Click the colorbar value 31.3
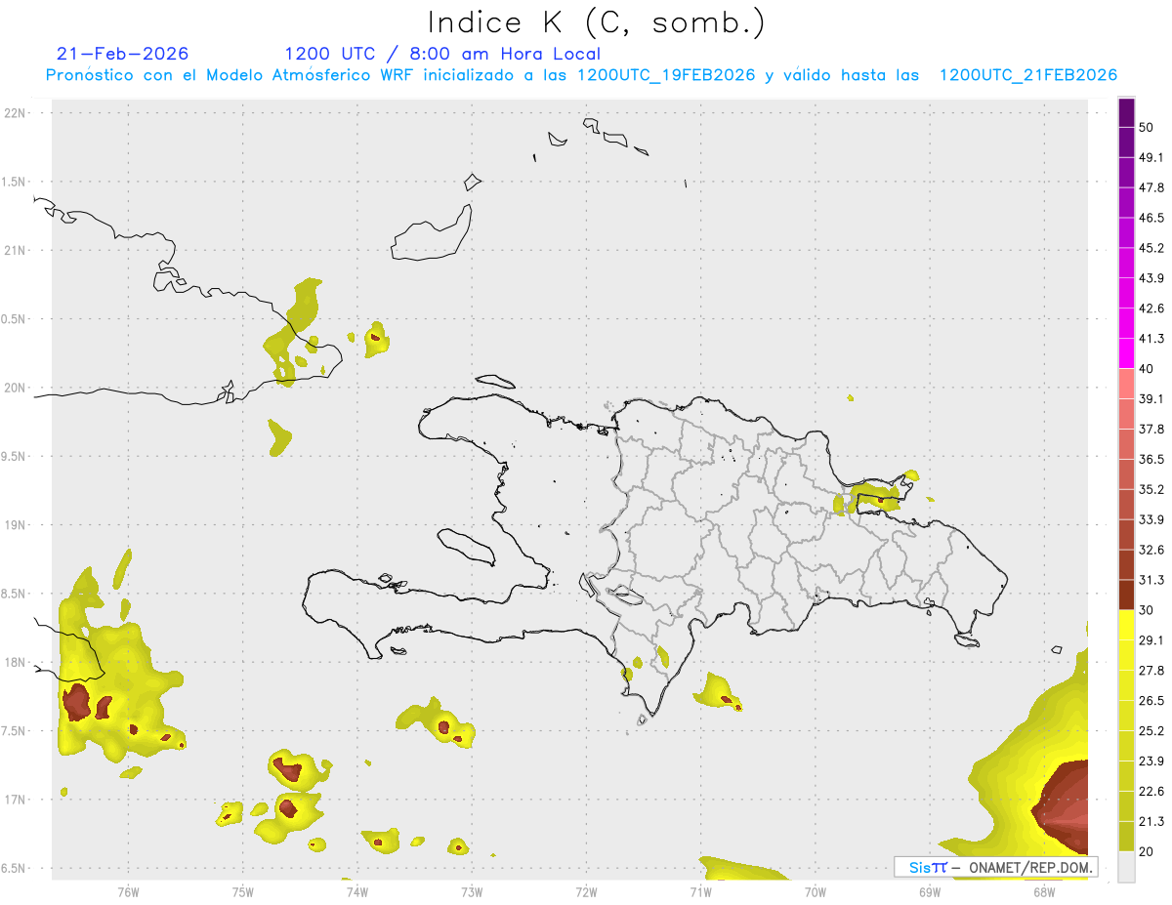This screenshot has width=1172, height=905. 1151,580
